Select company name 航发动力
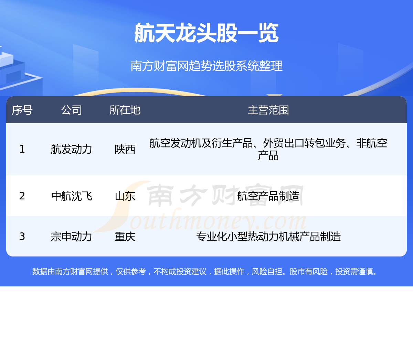413x361 pixels. (72, 149)
